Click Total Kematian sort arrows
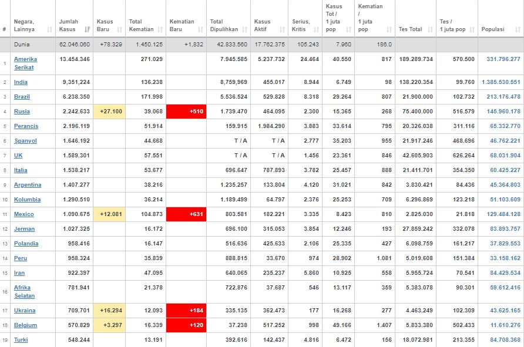The image size is (524, 347). (160, 29)
